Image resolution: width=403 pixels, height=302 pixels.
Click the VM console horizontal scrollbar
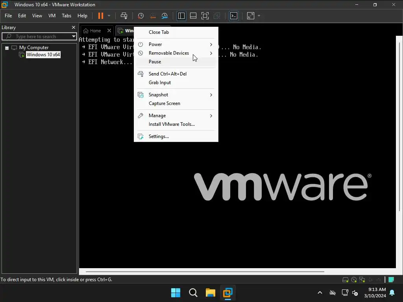(205, 271)
